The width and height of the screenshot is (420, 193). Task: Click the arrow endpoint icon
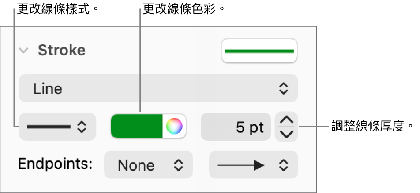pos(241,165)
